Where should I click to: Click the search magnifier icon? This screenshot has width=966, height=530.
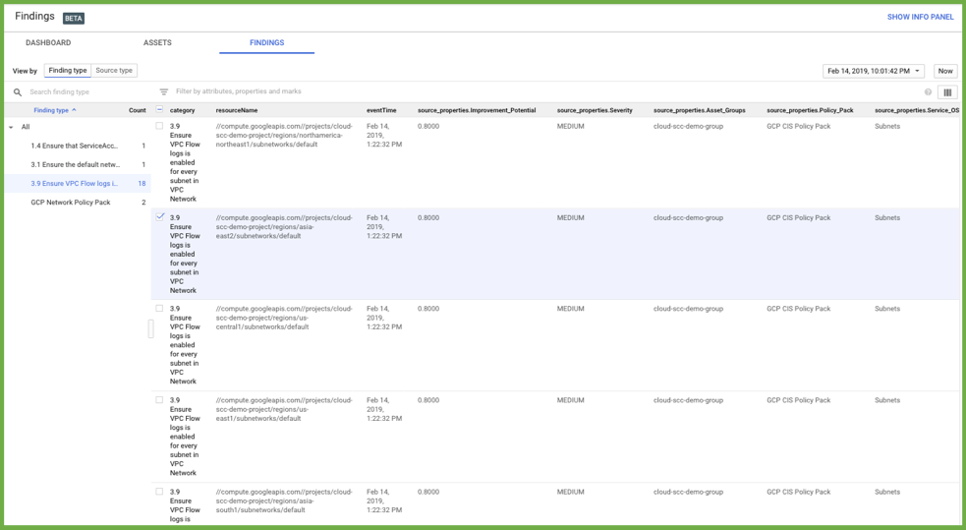[x=18, y=92]
